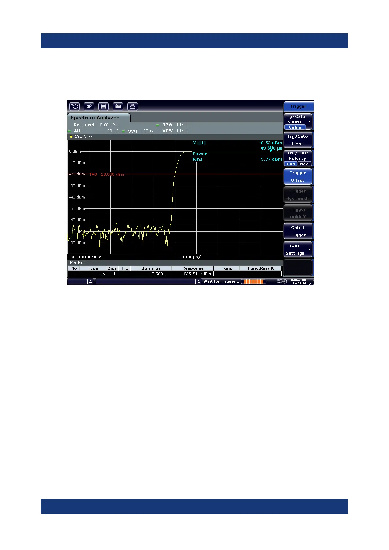Screen dimensions: 389x550
Task: Click the greyed Trigger Hysteresis softkey
Action: (x=298, y=195)
